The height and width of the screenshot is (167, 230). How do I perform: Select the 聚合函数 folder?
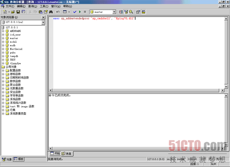(x=15, y=85)
